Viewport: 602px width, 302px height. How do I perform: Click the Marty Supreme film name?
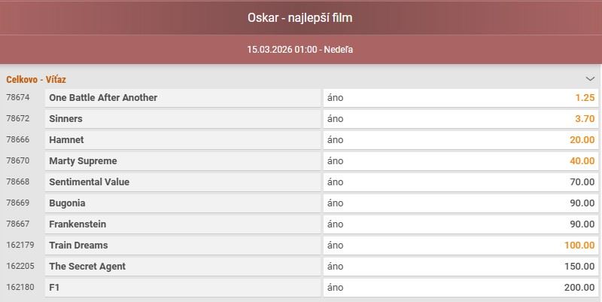tap(83, 161)
